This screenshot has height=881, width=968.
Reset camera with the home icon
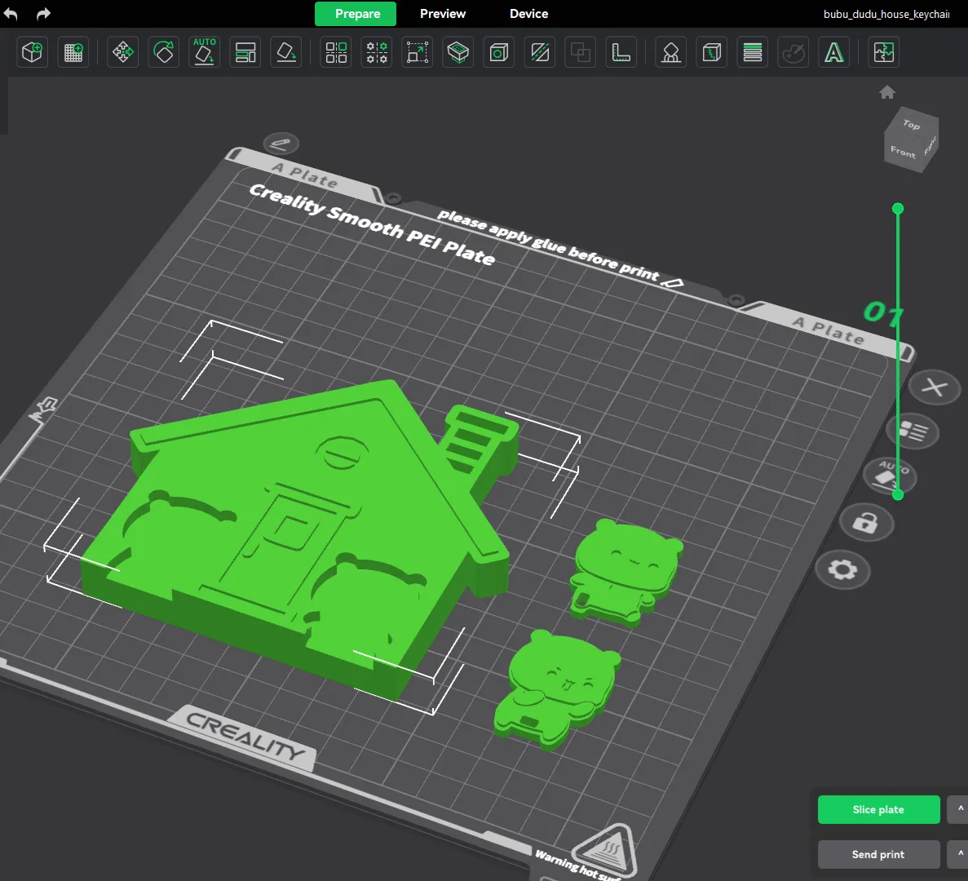(x=887, y=92)
